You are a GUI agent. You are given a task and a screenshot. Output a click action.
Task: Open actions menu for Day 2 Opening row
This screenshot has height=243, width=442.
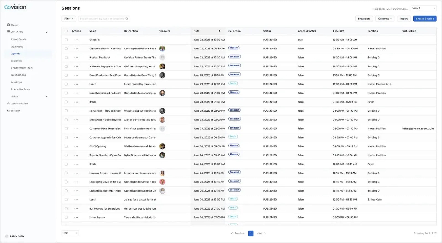point(76,147)
